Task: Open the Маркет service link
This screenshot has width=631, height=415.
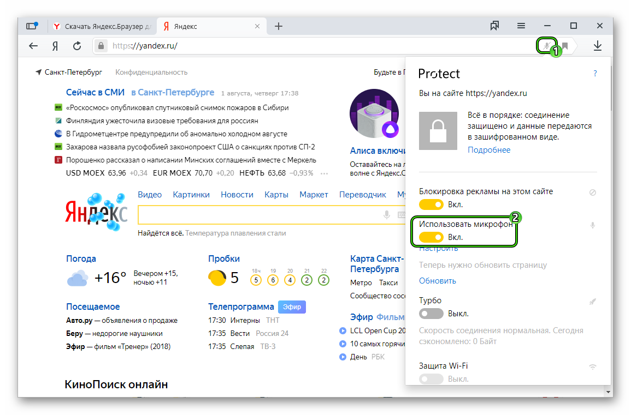Action: point(314,195)
